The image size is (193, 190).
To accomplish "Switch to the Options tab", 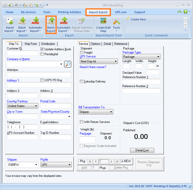I will coord(96,44).
